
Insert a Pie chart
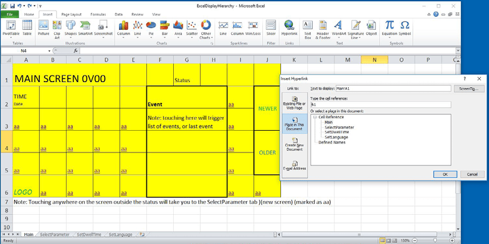click(151, 30)
